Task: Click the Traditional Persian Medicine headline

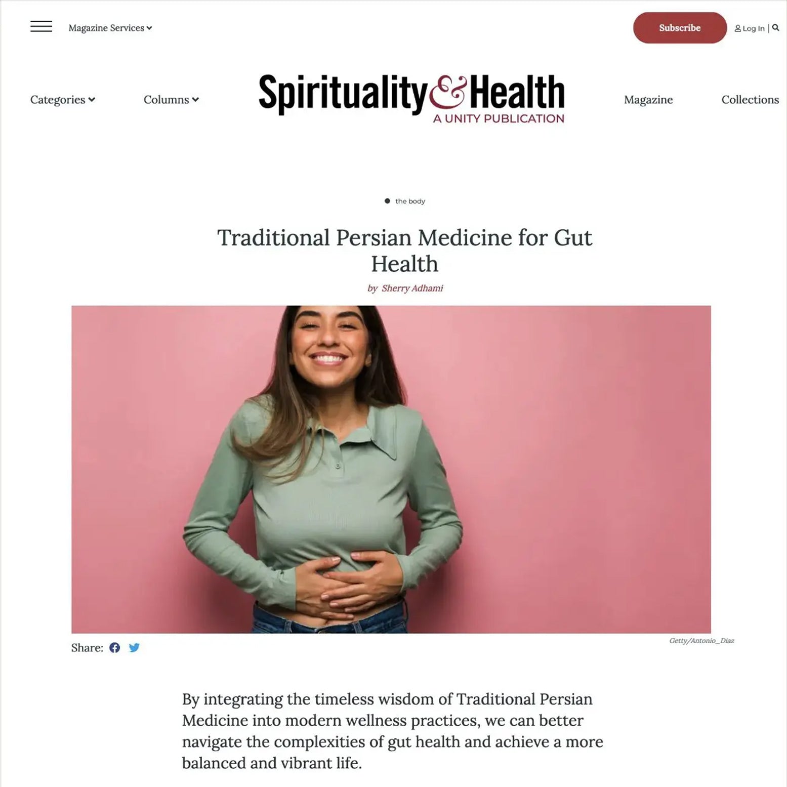Action: [404, 251]
